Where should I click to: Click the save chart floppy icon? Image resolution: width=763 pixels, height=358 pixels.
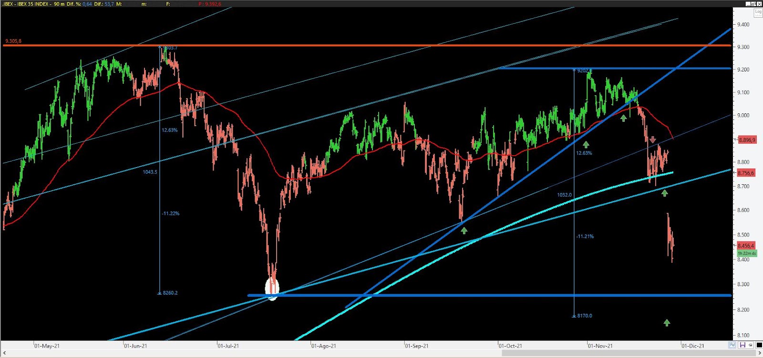pos(742,345)
